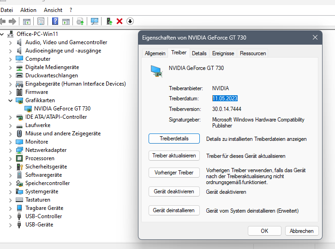This screenshot has width=335, height=249.
Task: Expand the Systemgeräte category
Action: coord(10,191)
